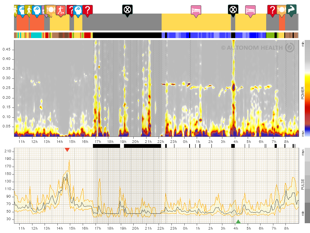Click the green minimum pulse triangle marker

point(238,221)
